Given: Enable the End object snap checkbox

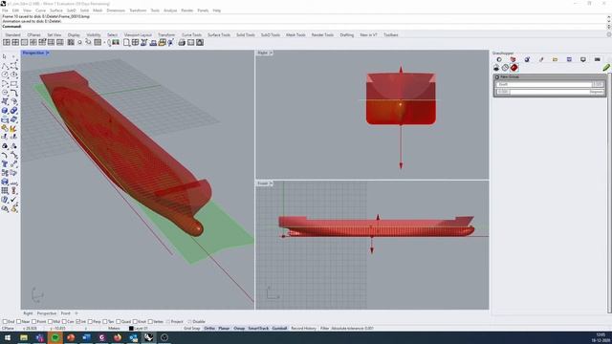Looking at the screenshot, I should (x=5, y=322).
